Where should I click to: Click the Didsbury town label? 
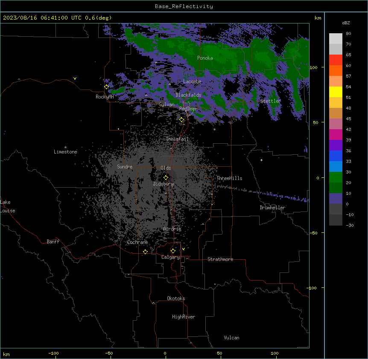pos(164,184)
